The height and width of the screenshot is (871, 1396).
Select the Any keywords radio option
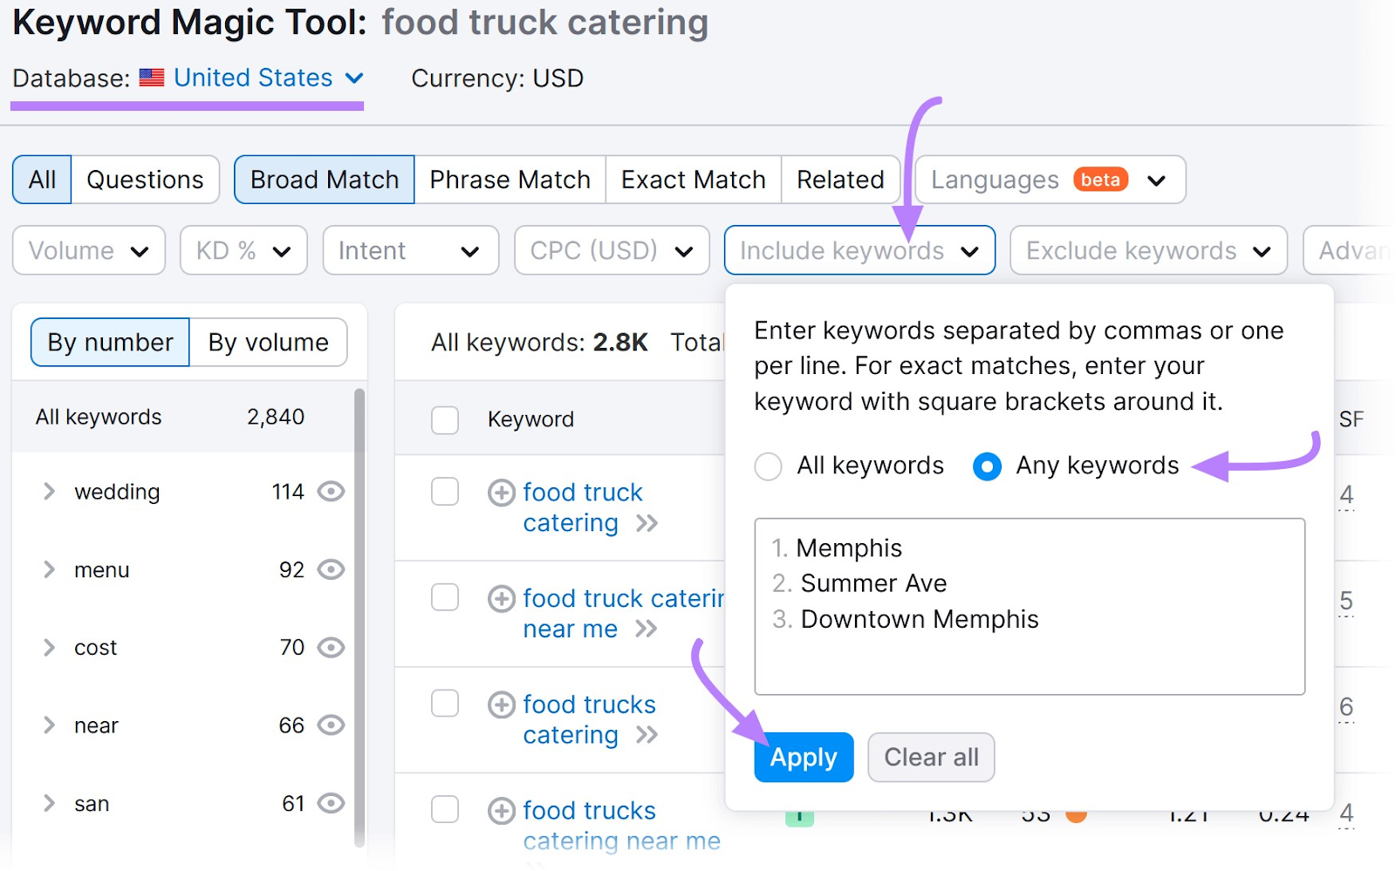tap(987, 466)
